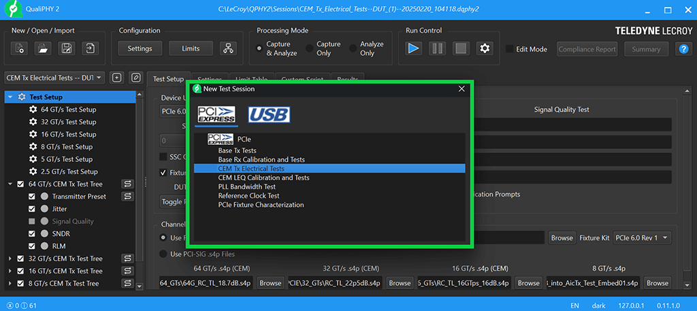Select the USB logo tab in dialog
Screen dimensions: 697x311
(268, 114)
